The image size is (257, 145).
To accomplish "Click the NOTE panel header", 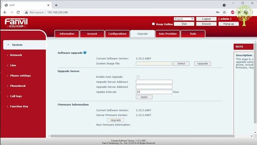I will tap(244, 47).
